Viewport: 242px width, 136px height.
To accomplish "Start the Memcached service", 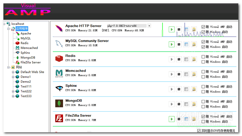I will pyautogui.click(x=171, y=74).
